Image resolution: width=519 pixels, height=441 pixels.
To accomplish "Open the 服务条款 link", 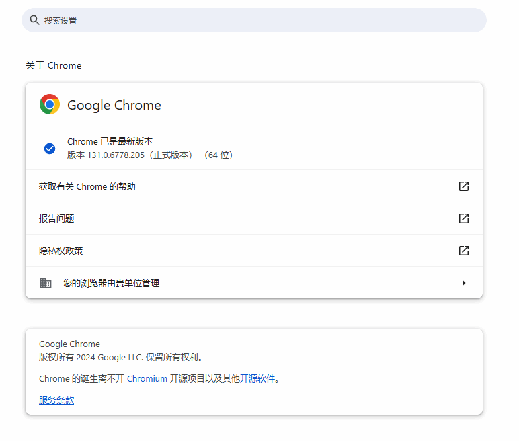I will [x=56, y=400].
